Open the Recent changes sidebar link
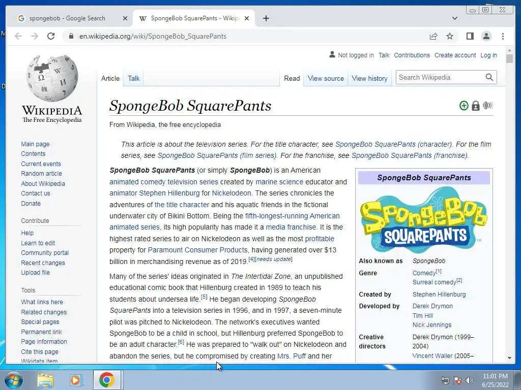 click(x=43, y=263)
